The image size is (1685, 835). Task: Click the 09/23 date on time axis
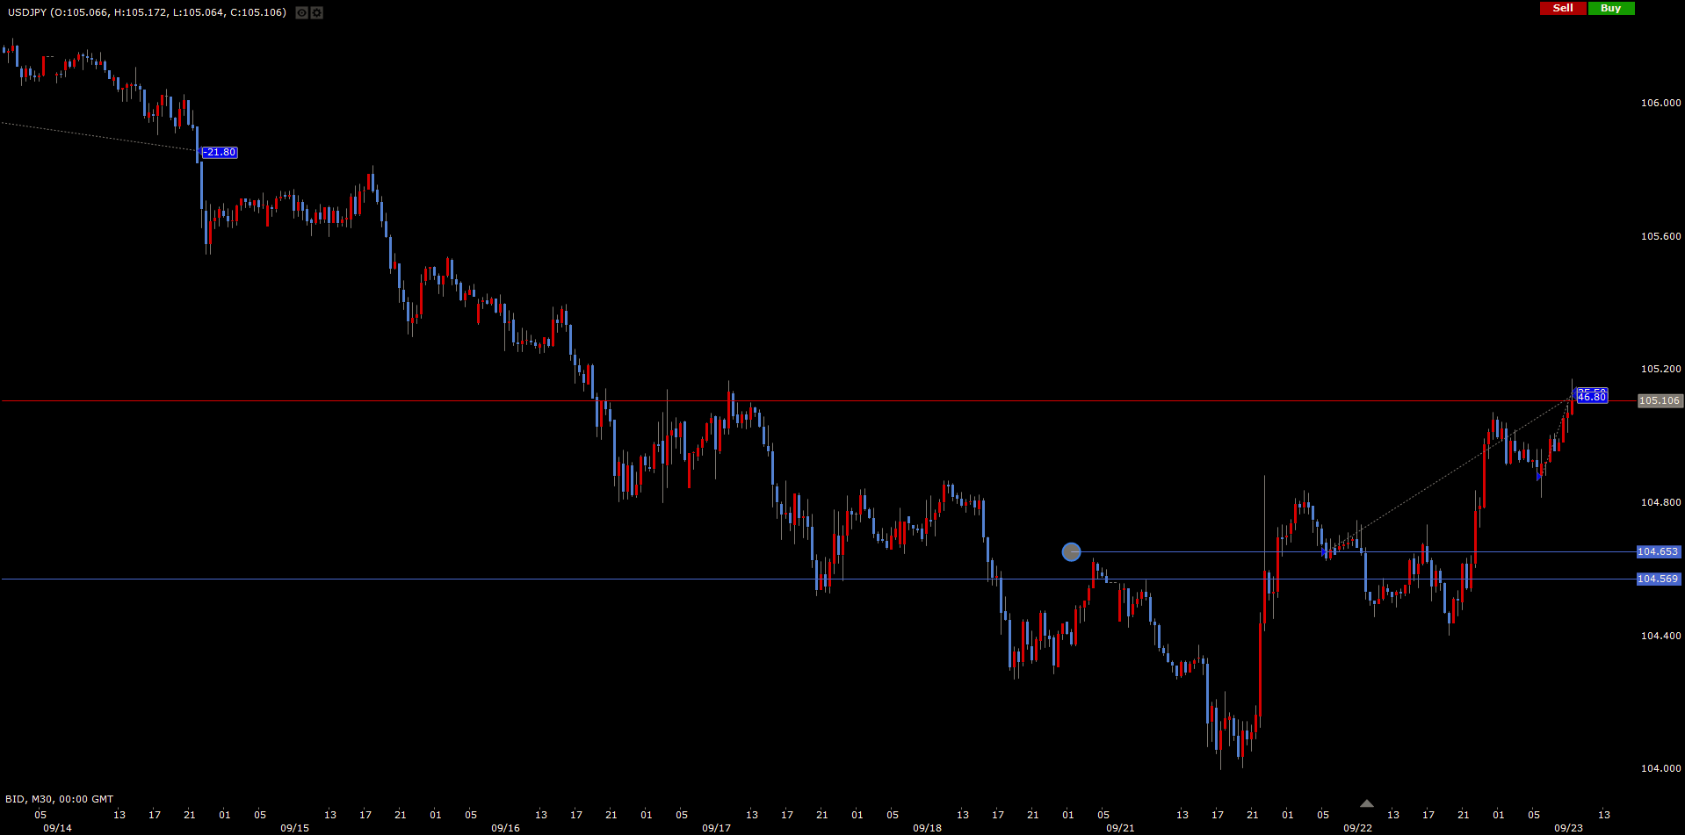click(x=1568, y=828)
